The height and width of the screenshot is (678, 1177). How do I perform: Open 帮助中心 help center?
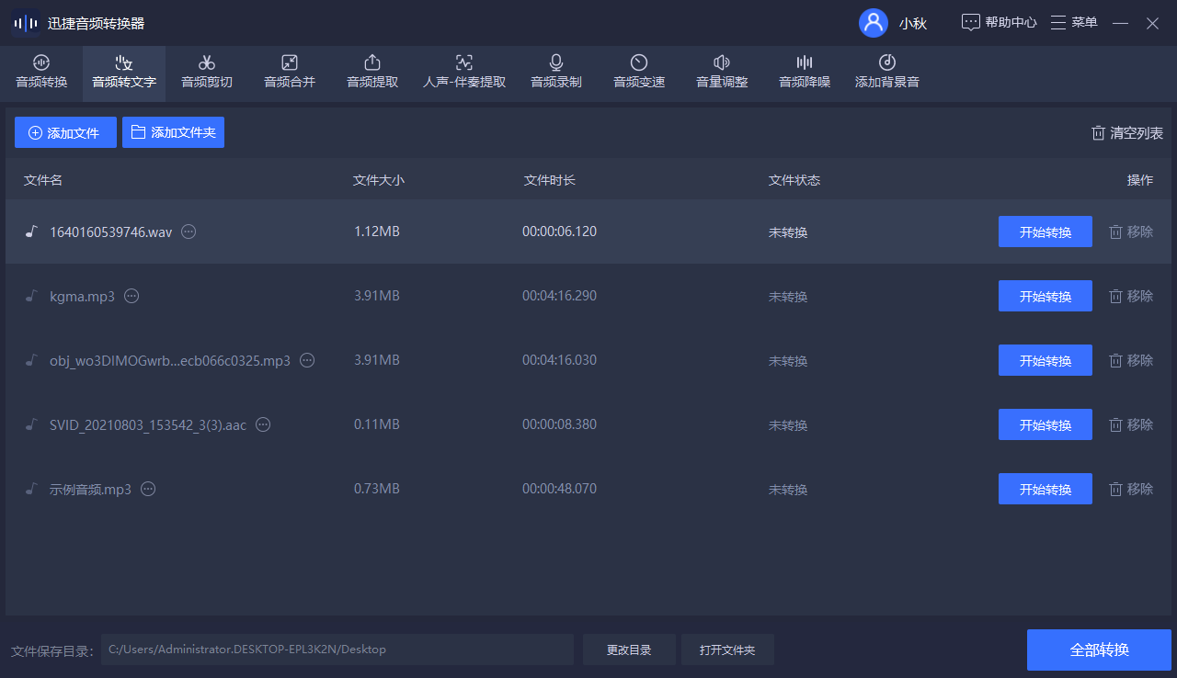(x=1000, y=22)
